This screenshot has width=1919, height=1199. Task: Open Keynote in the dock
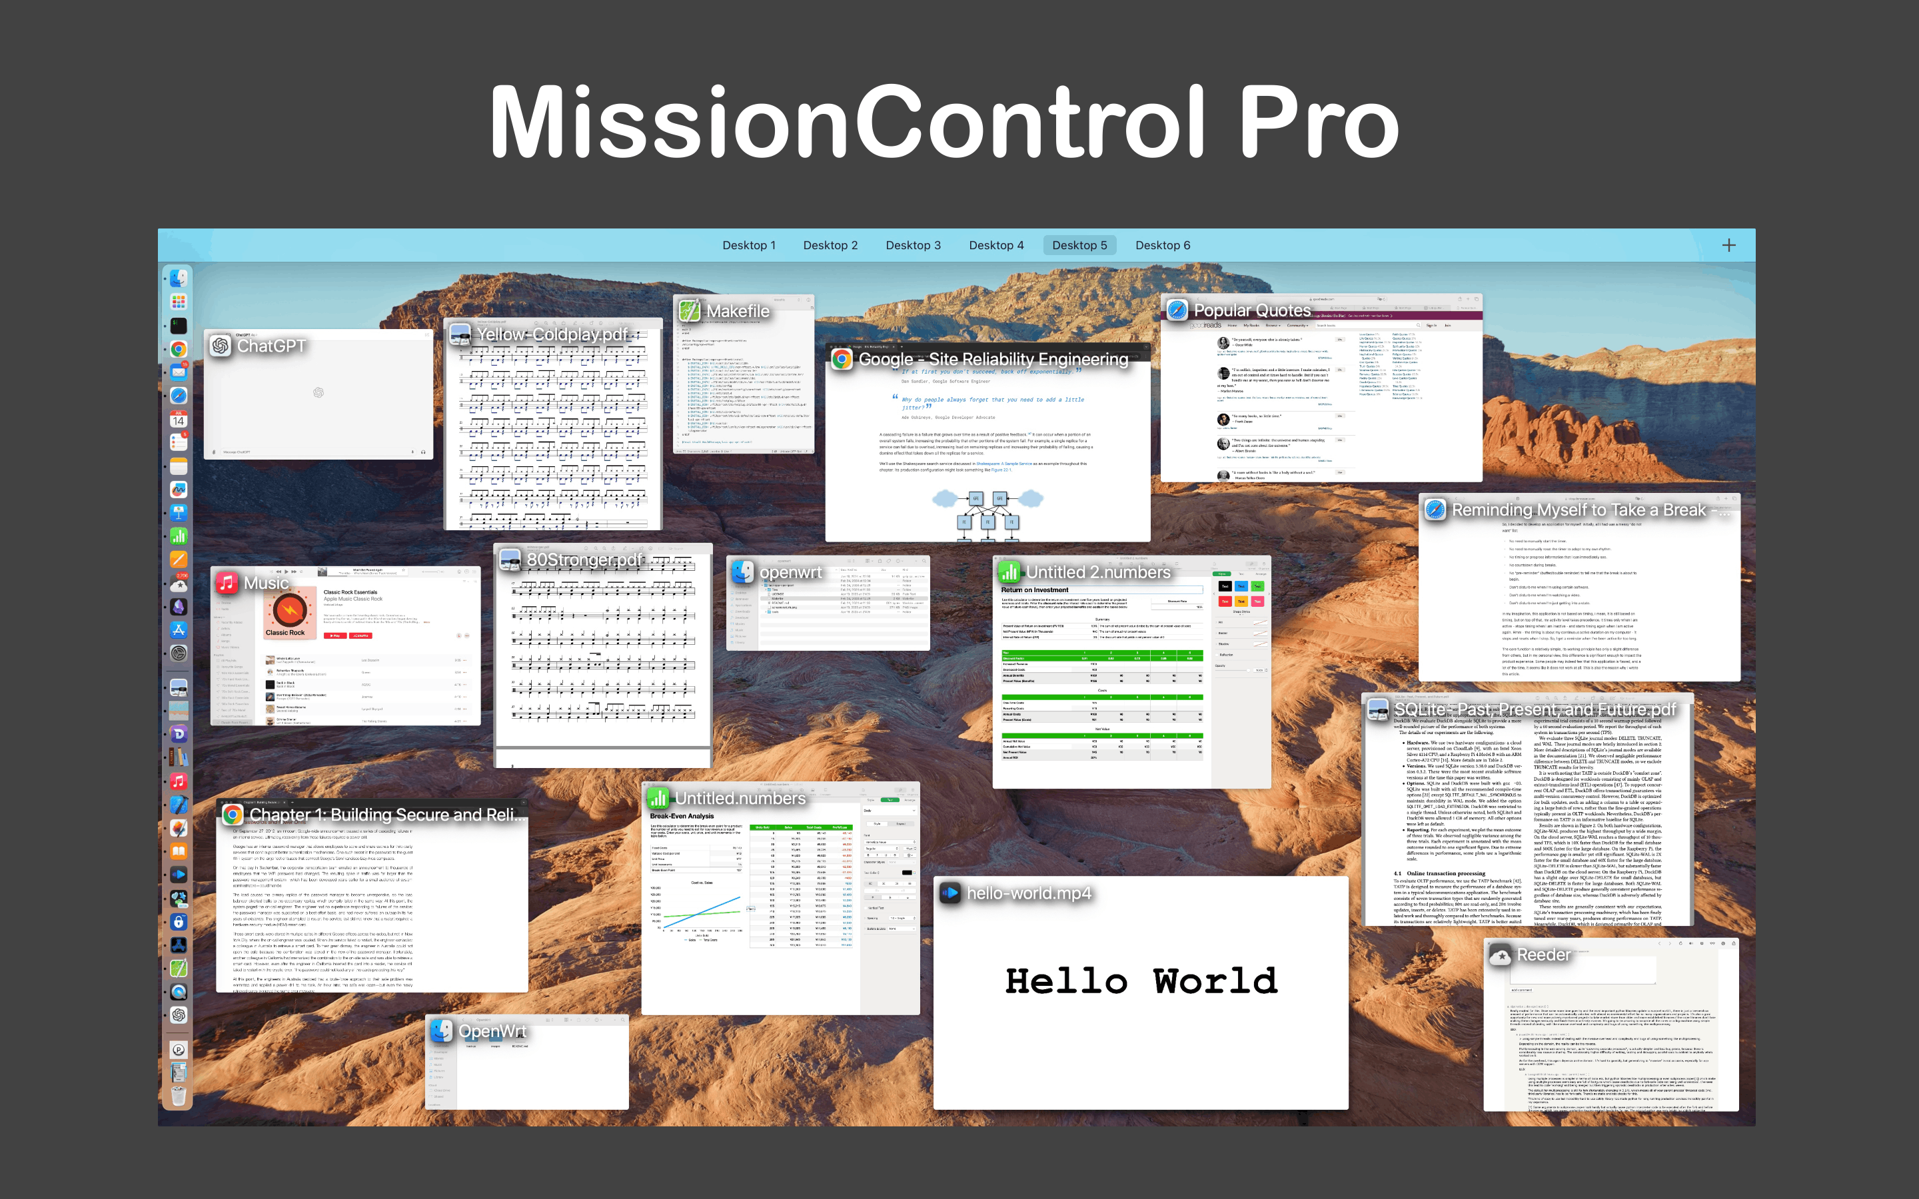click(x=179, y=512)
